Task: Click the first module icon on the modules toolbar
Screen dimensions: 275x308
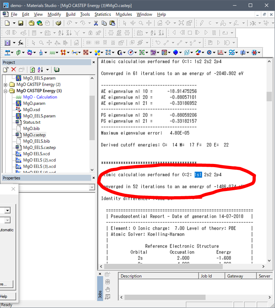Action: tap(7, 53)
